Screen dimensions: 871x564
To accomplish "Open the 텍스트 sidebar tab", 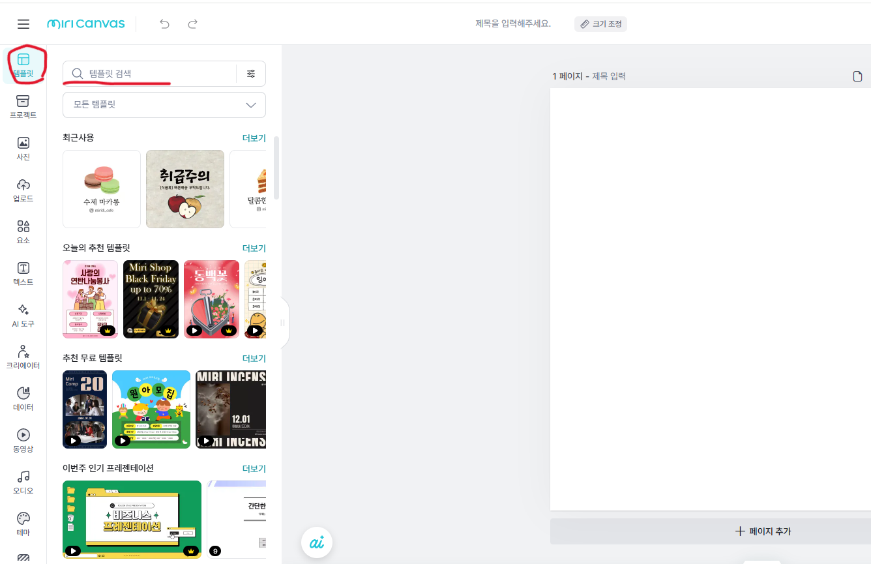I will click(23, 274).
